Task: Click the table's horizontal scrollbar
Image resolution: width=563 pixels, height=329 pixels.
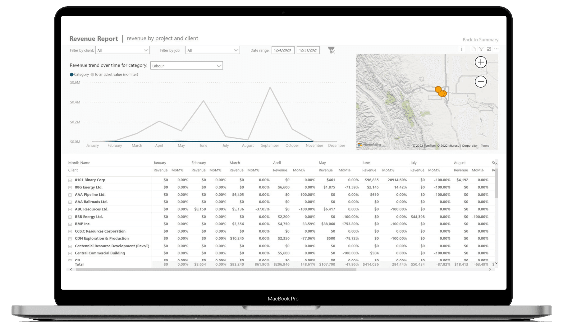Action: pos(216,270)
